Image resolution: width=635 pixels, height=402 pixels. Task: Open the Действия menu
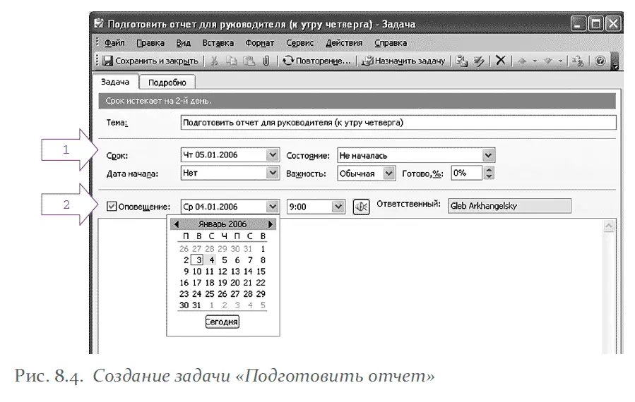tap(344, 42)
